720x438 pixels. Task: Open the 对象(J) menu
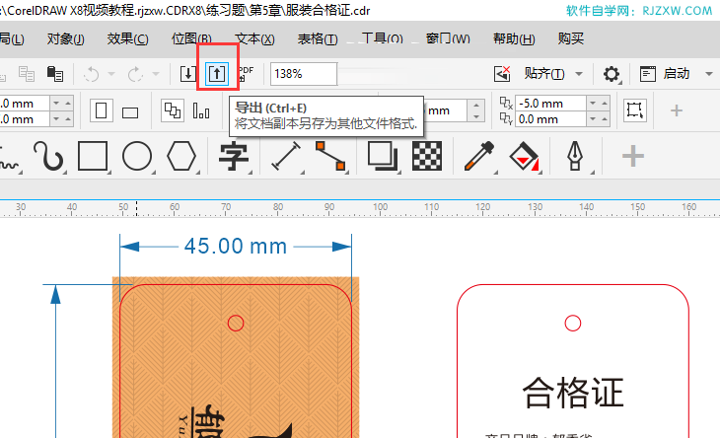coord(66,39)
